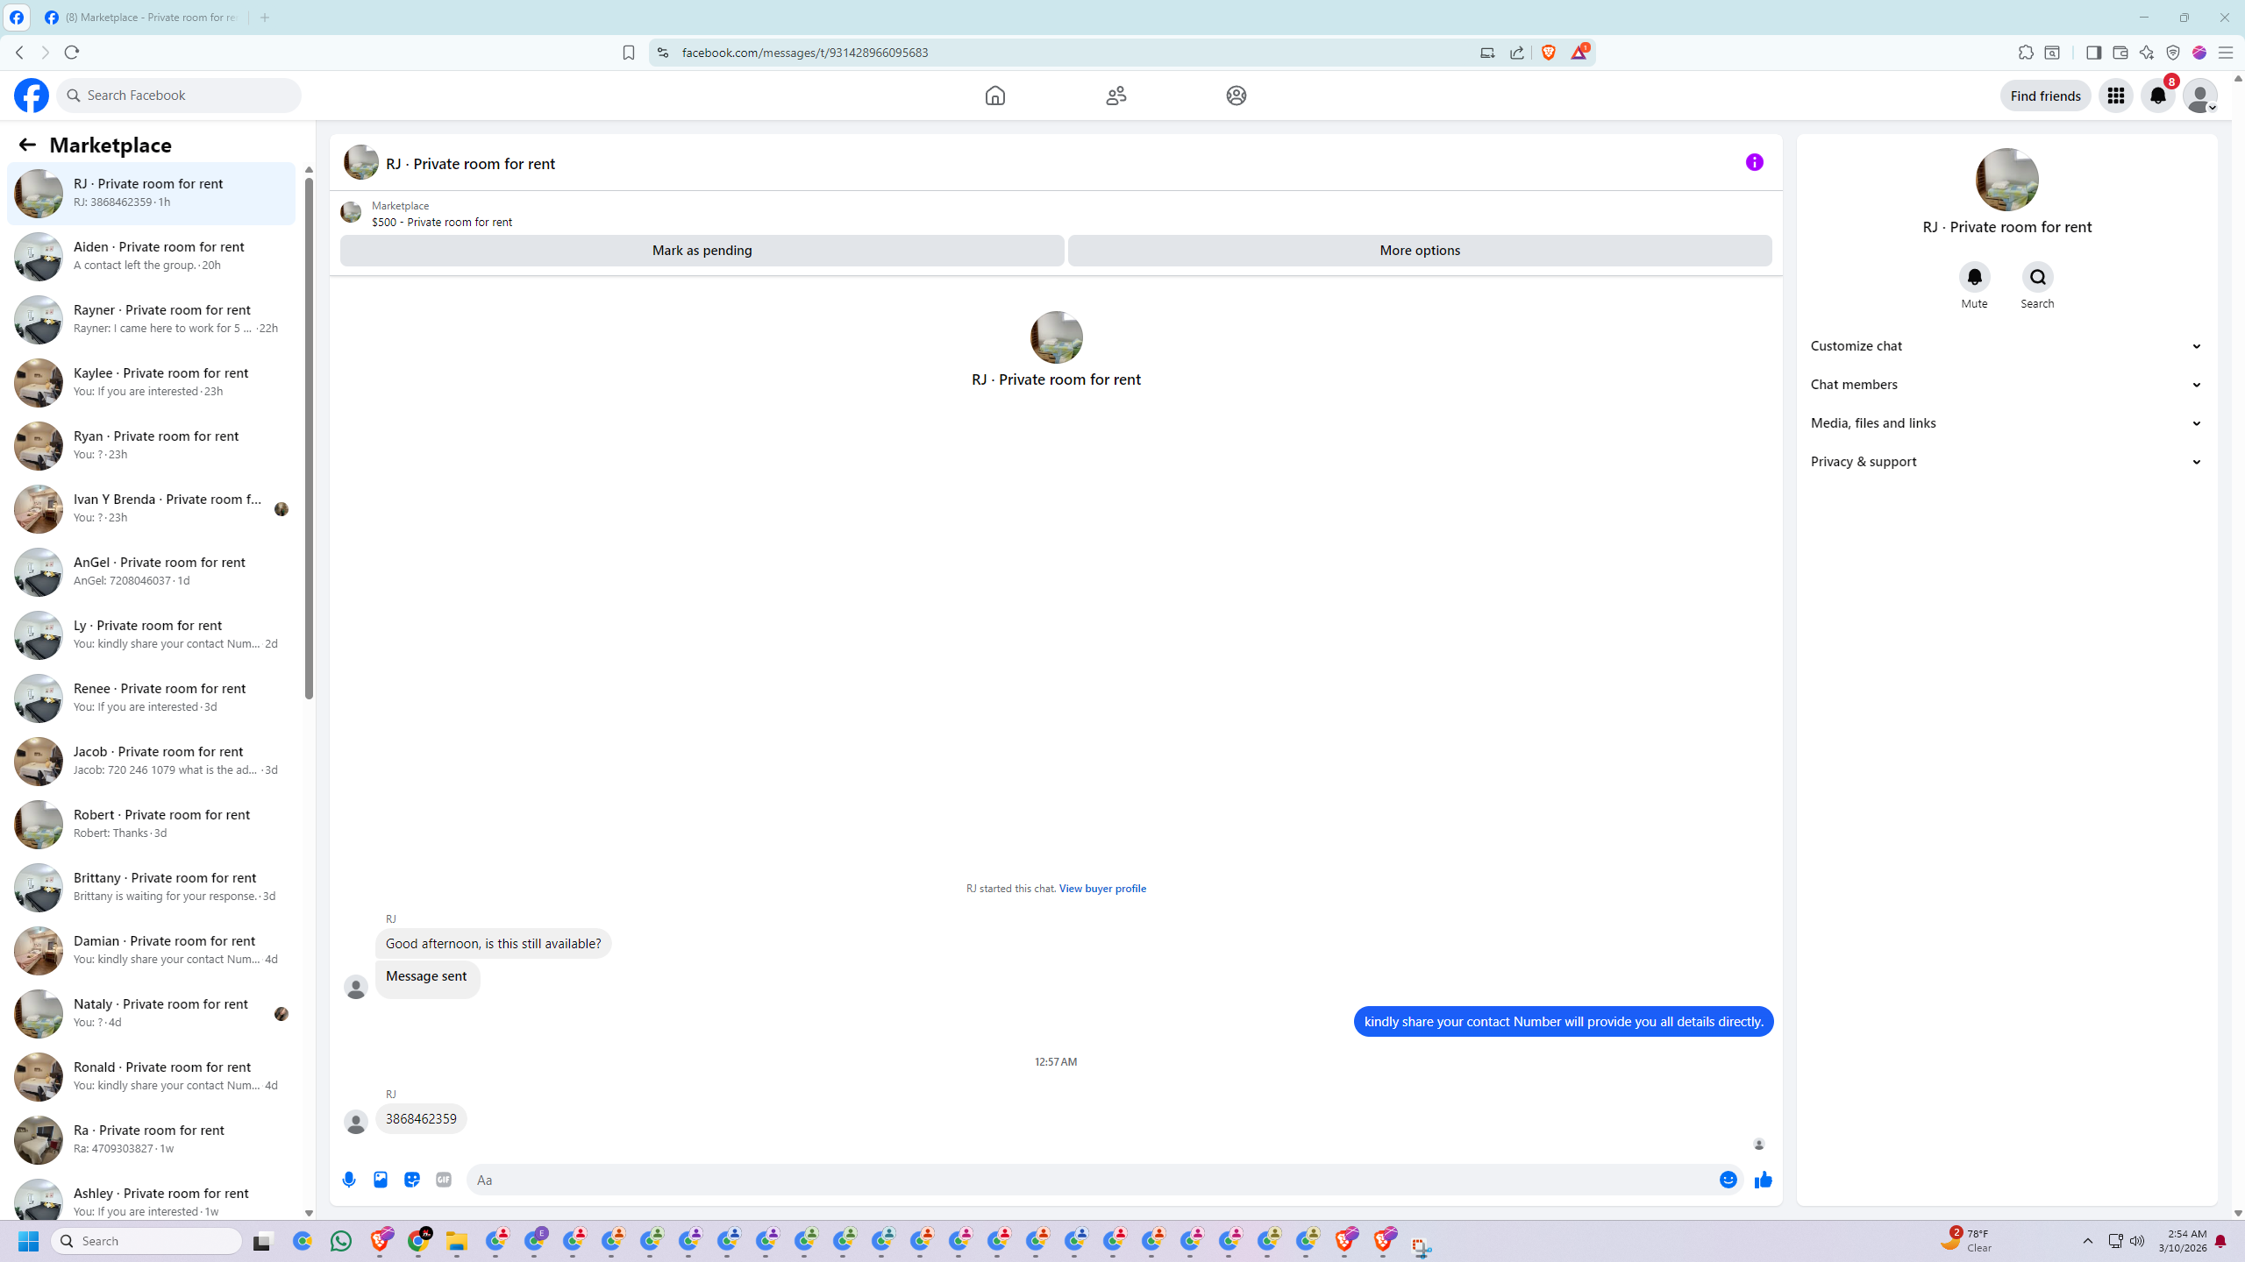Go to Facebook Home tab
Viewport: 2245px width, 1262px height.
coord(994,96)
